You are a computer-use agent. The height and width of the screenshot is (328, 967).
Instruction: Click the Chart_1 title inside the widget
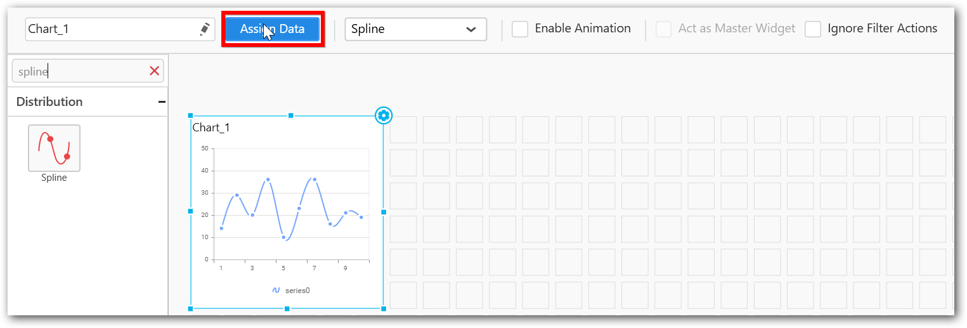[211, 128]
